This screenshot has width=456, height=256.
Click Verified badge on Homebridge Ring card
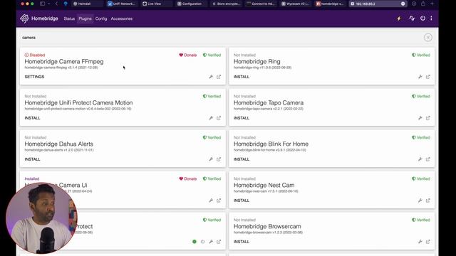point(421,55)
